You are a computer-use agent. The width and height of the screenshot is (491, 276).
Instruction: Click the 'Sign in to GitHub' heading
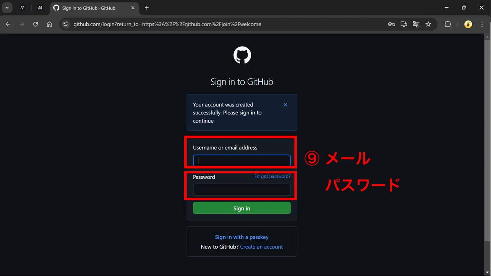[242, 82]
